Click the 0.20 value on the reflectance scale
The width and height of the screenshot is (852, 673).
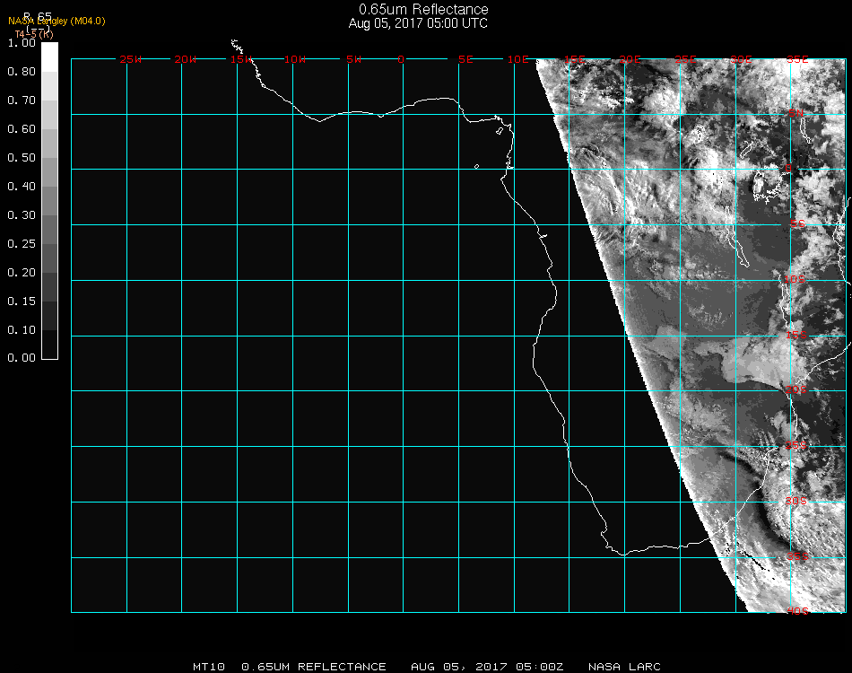point(22,273)
